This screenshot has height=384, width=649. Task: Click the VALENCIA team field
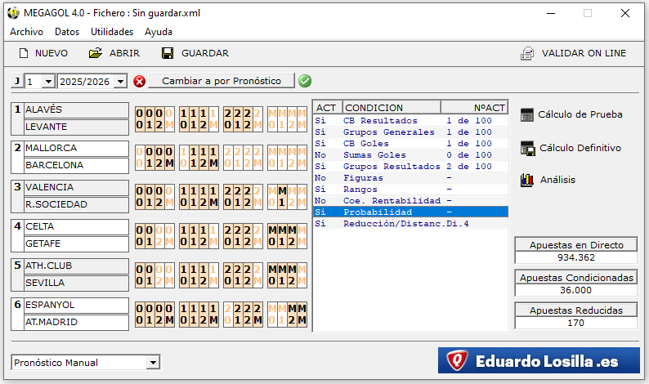(x=76, y=188)
